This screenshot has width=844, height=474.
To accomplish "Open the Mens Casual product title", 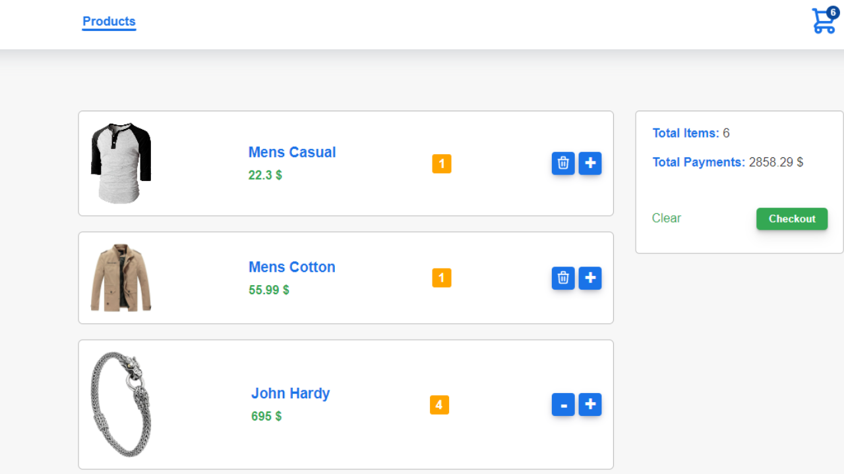I will [x=292, y=152].
